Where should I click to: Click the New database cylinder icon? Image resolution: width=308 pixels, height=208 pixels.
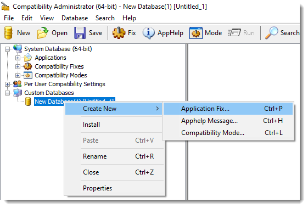(8, 33)
